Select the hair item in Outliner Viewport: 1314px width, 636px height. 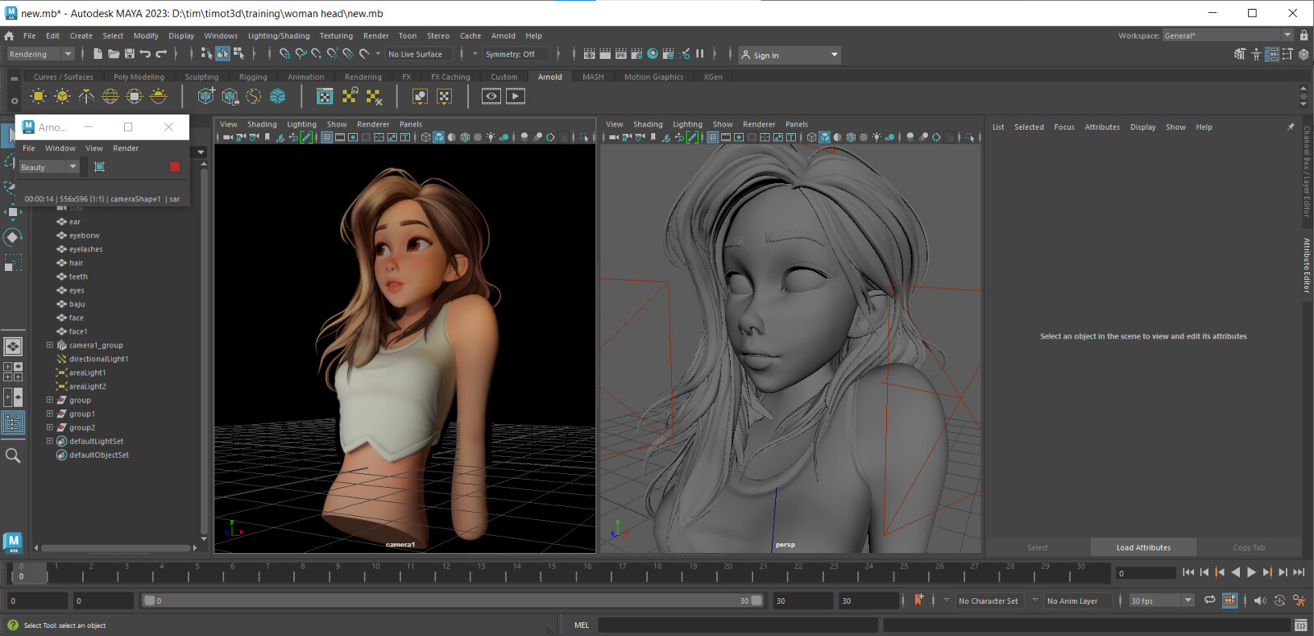(76, 263)
